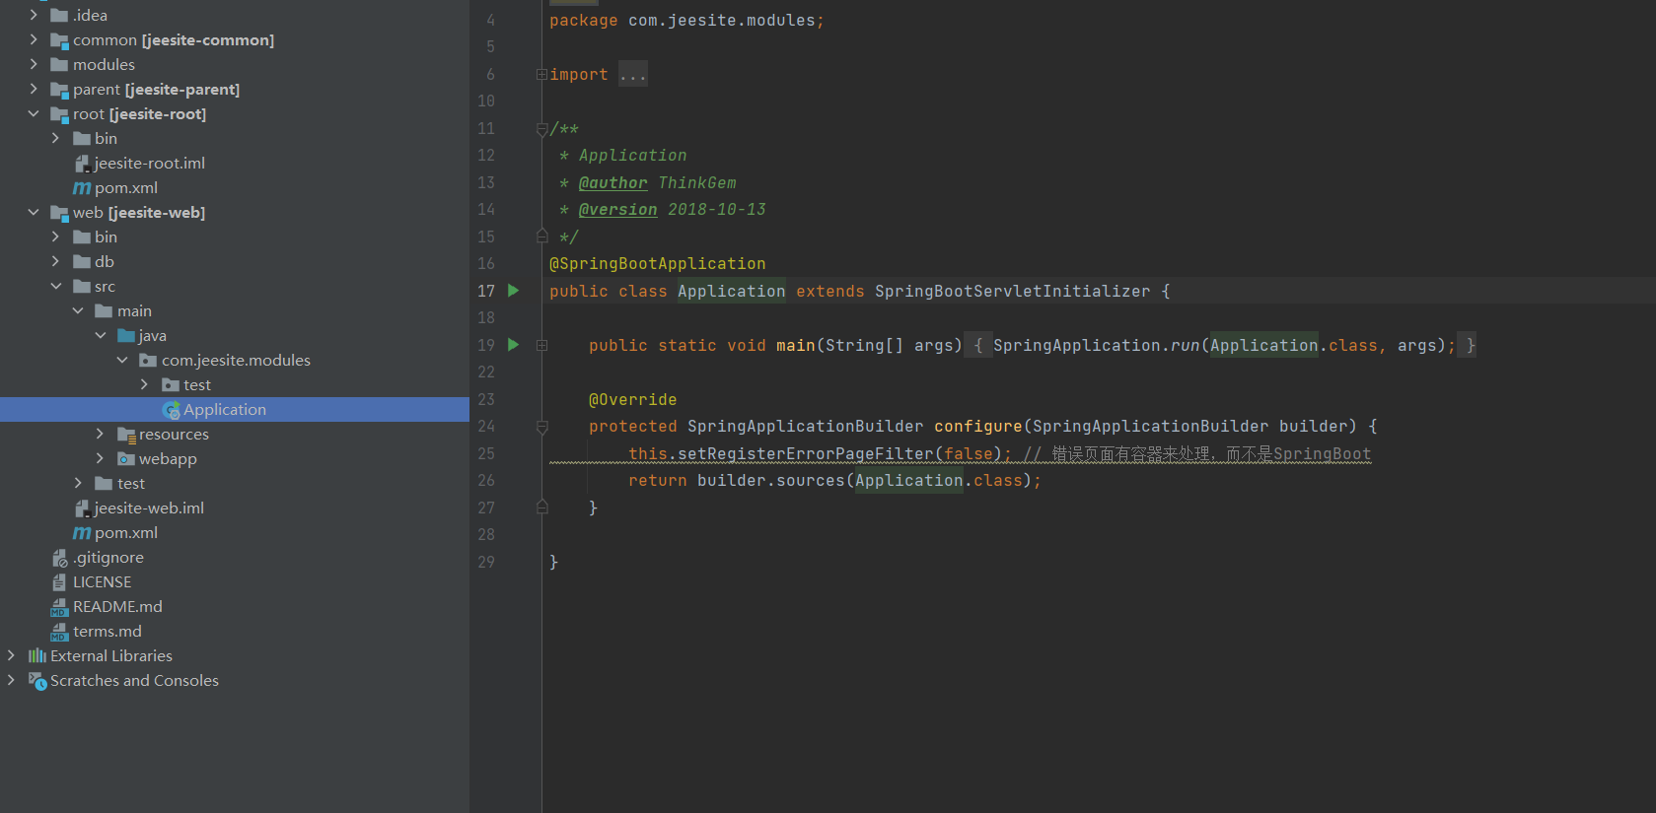Click the db folder icon
Image resolution: width=1656 pixels, height=813 pixels.
(x=82, y=262)
